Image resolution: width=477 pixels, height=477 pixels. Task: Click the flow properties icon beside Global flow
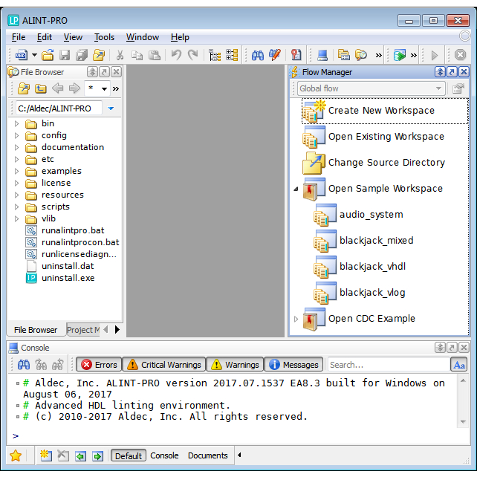point(458,88)
